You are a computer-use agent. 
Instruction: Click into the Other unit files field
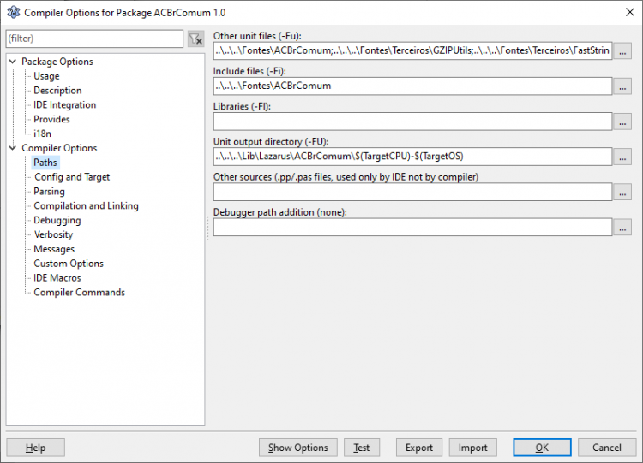click(412, 50)
